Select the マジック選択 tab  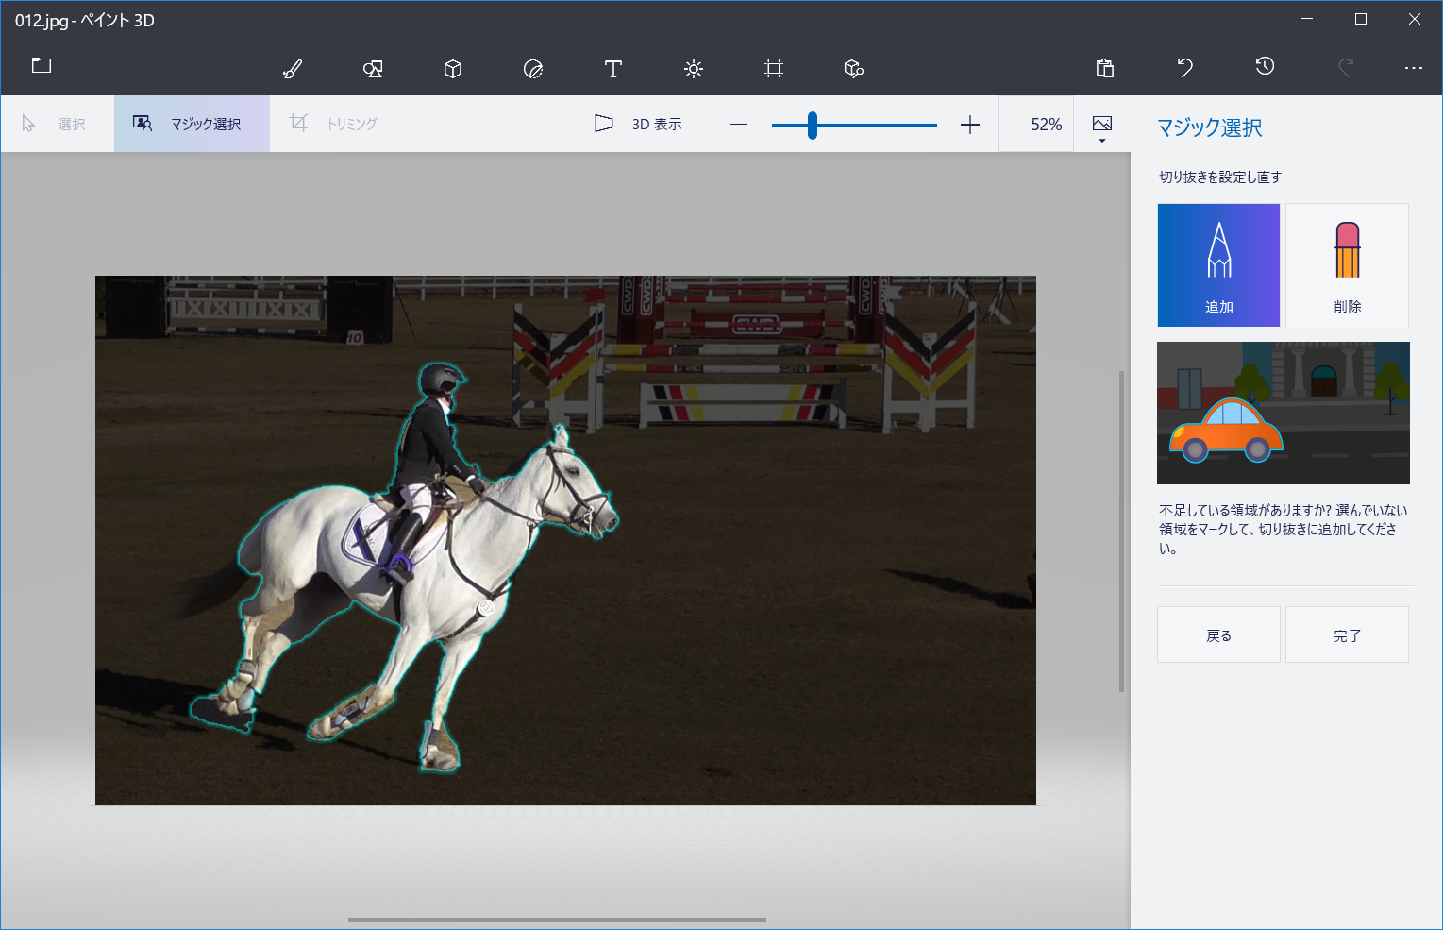coord(192,124)
